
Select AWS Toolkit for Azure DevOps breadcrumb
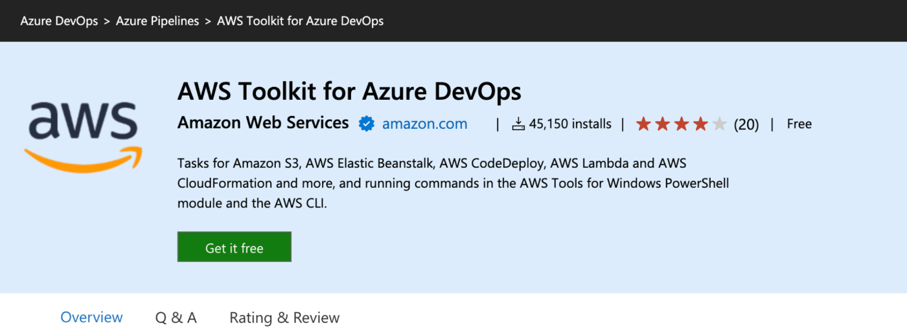click(300, 21)
